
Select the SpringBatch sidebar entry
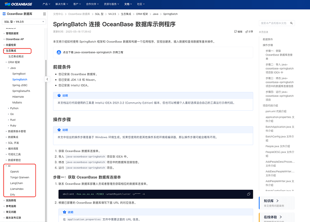coord(20,79)
